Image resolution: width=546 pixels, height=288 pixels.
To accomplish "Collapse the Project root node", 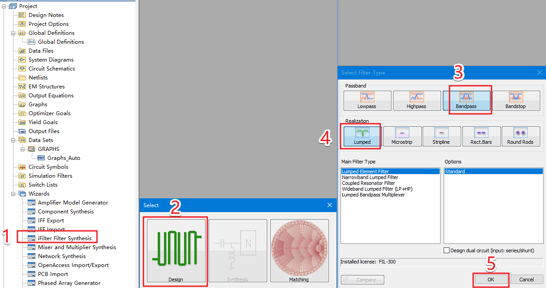I will [x=4, y=6].
